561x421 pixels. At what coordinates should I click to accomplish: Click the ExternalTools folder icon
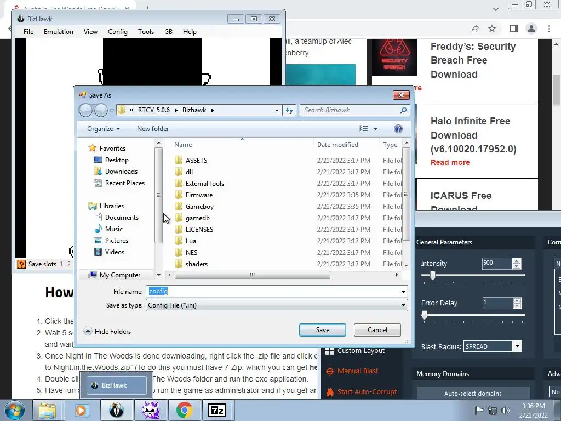tap(179, 183)
